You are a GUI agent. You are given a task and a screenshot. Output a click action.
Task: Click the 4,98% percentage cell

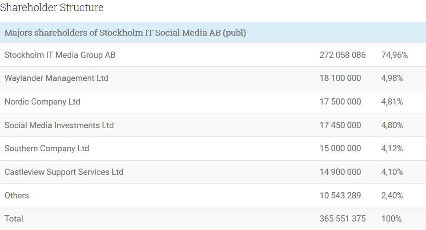(392, 78)
